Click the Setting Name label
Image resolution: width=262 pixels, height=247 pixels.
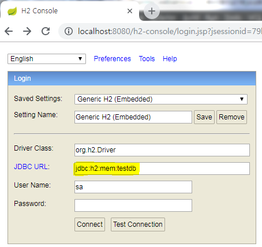point(36,115)
